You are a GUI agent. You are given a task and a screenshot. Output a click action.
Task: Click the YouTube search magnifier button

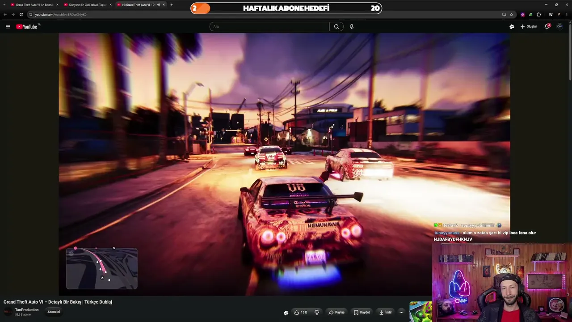[336, 27]
